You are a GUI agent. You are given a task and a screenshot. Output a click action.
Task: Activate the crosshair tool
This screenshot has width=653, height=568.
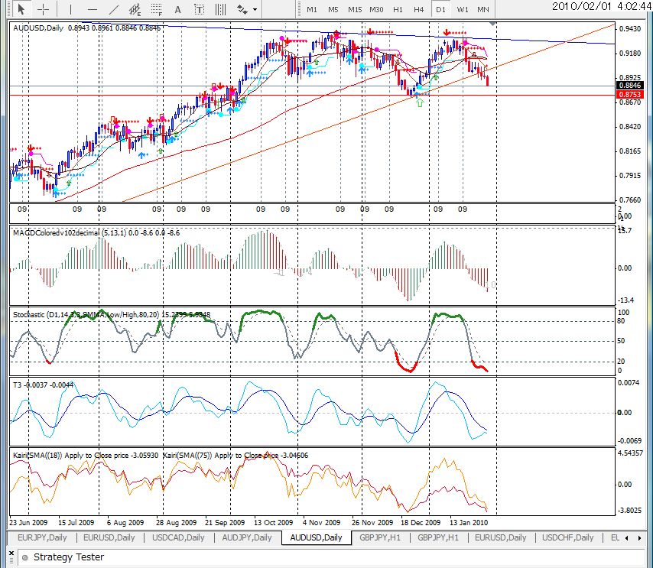(44, 8)
